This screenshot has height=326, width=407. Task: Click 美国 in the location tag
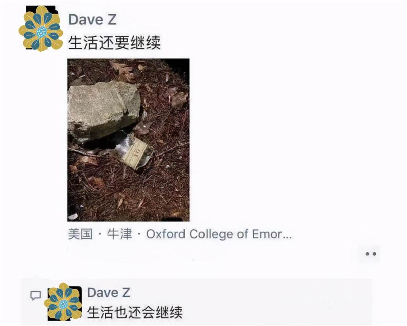80,234
